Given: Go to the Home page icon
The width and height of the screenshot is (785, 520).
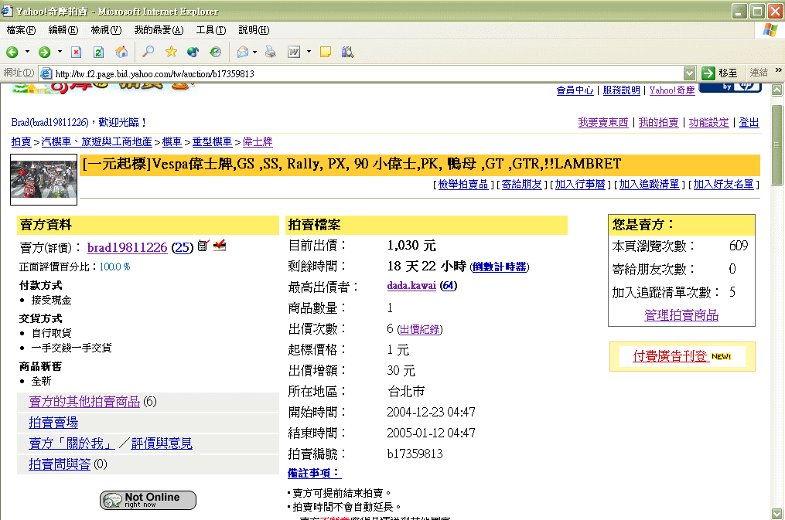Looking at the screenshot, I should pos(121,52).
